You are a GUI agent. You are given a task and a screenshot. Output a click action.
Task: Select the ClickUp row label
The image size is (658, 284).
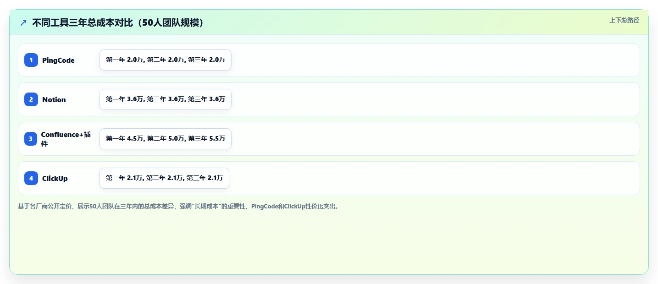coord(55,179)
